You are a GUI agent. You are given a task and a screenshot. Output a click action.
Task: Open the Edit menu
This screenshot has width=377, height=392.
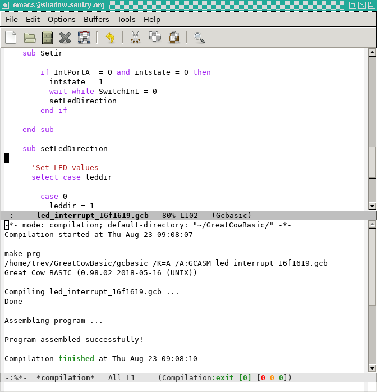click(33, 19)
